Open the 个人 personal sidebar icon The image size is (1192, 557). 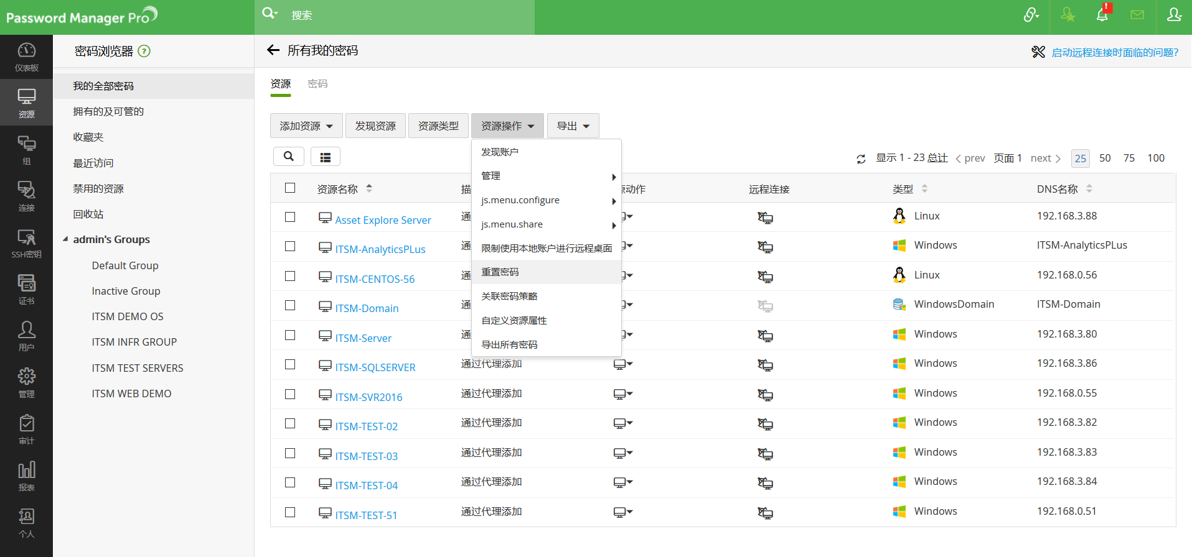coord(26,522)
